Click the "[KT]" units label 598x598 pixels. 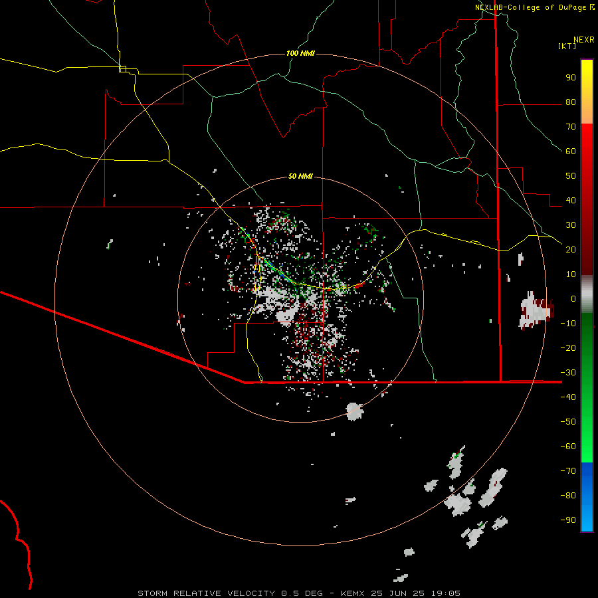coord(567,46)
